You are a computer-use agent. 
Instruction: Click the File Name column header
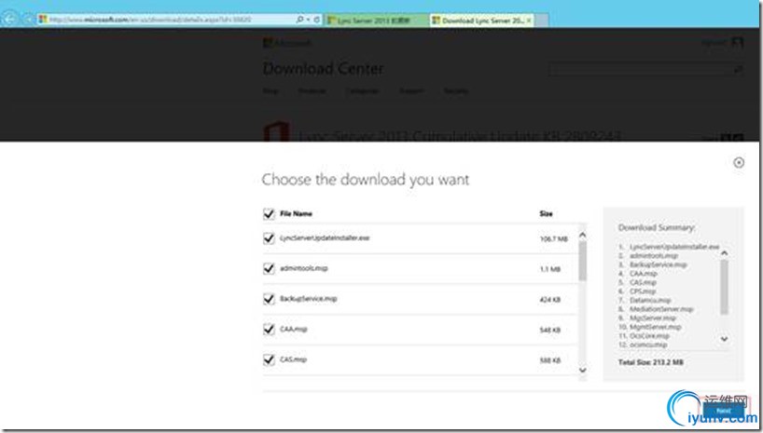pos(296,214)
